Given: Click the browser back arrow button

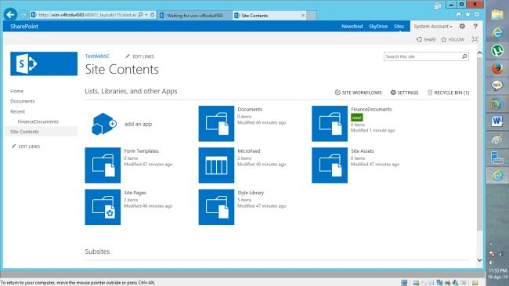Looking at the screenshot, I should pos(10,14).
